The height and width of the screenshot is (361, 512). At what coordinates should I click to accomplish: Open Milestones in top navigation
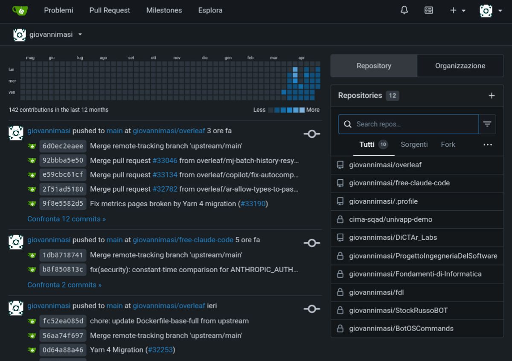164,10
